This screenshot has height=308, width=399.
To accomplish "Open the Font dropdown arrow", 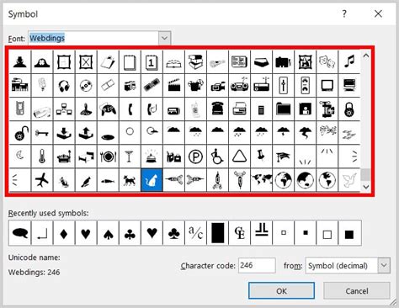I will tap(164, 38).
